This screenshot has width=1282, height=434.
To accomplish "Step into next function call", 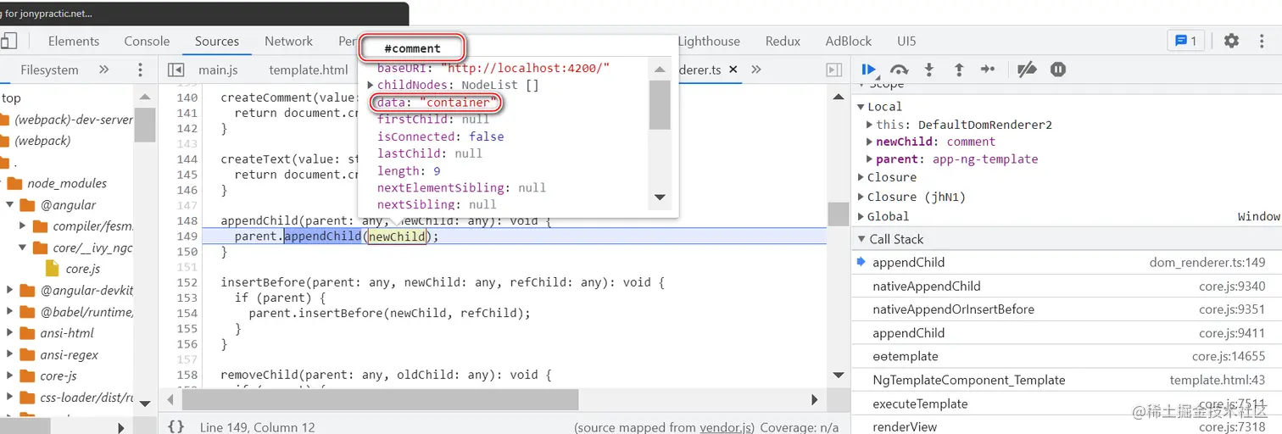I will pos(929,70).
